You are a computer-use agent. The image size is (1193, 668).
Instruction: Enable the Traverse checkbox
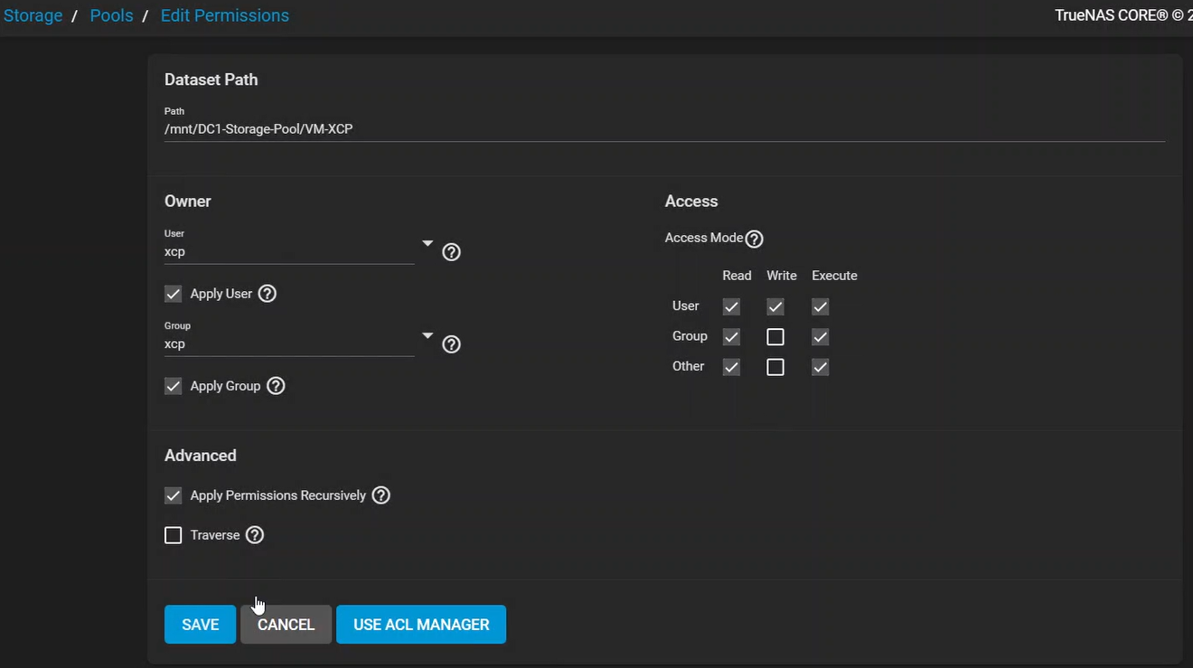coord(174,535)
